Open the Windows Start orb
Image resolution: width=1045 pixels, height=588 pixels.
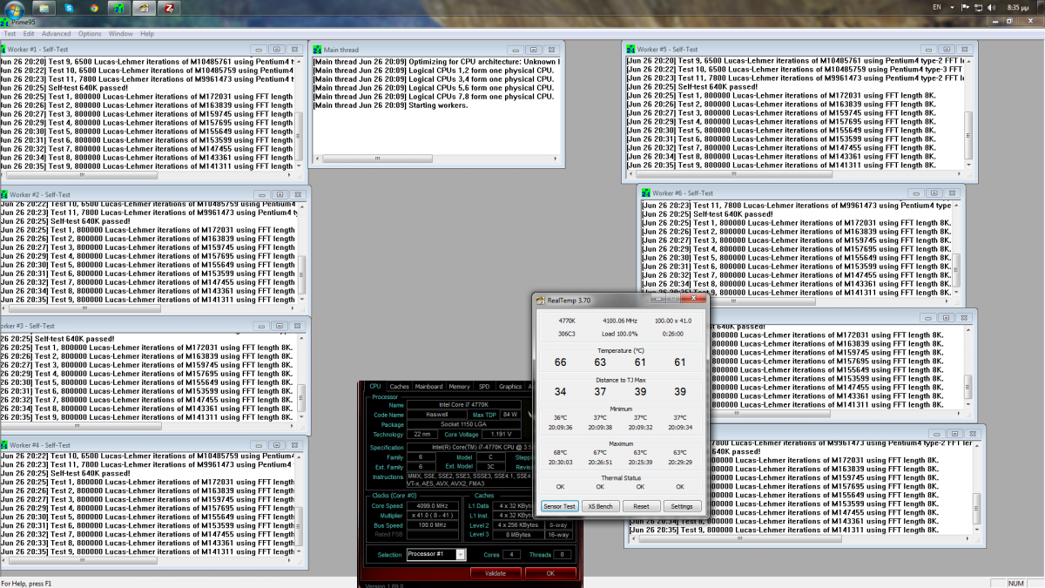pyautogui.click(x=14, y=8)
